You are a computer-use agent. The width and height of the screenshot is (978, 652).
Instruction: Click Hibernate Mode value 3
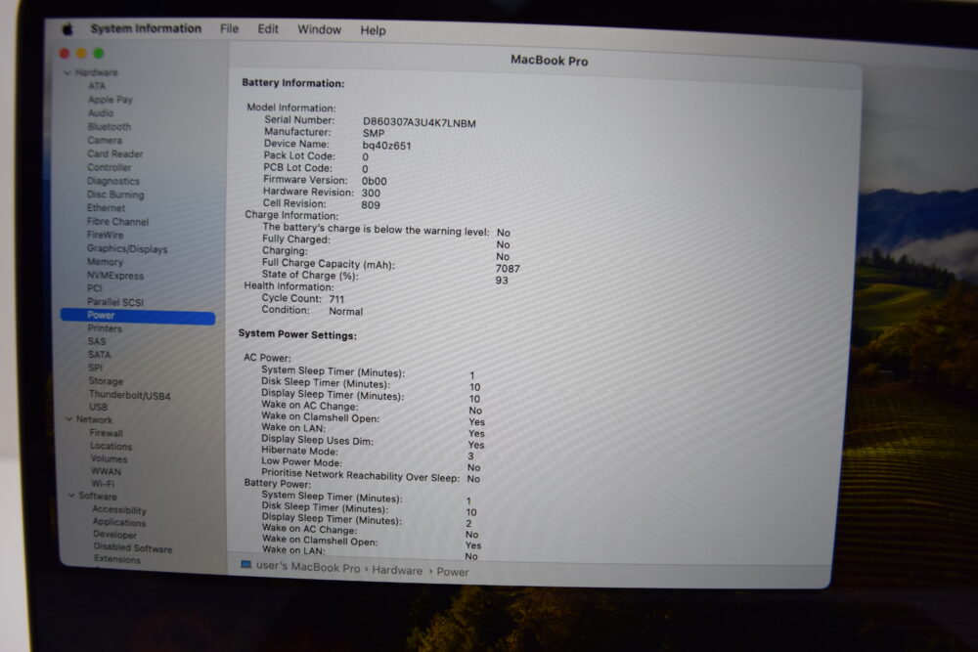(470, 456)
